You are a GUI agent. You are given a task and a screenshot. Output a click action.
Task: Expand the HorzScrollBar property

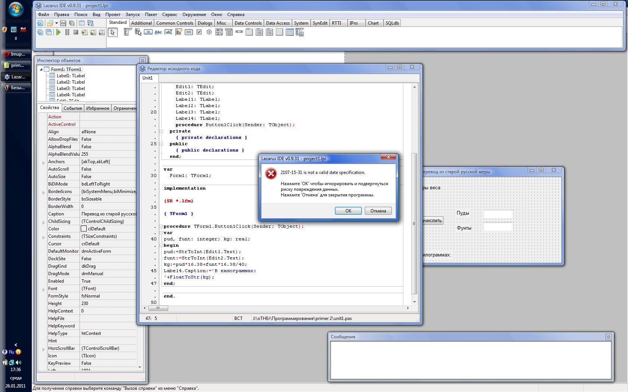[x=43, y=349]
